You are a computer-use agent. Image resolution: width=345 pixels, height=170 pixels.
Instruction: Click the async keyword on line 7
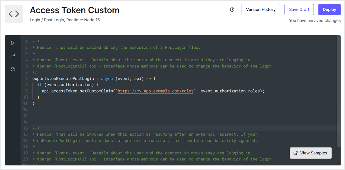point(107,79)
